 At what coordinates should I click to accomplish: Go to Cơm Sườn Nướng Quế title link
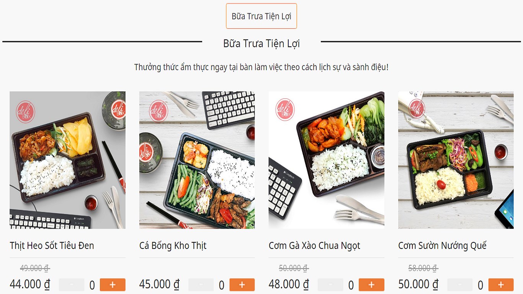click(442, 245)
